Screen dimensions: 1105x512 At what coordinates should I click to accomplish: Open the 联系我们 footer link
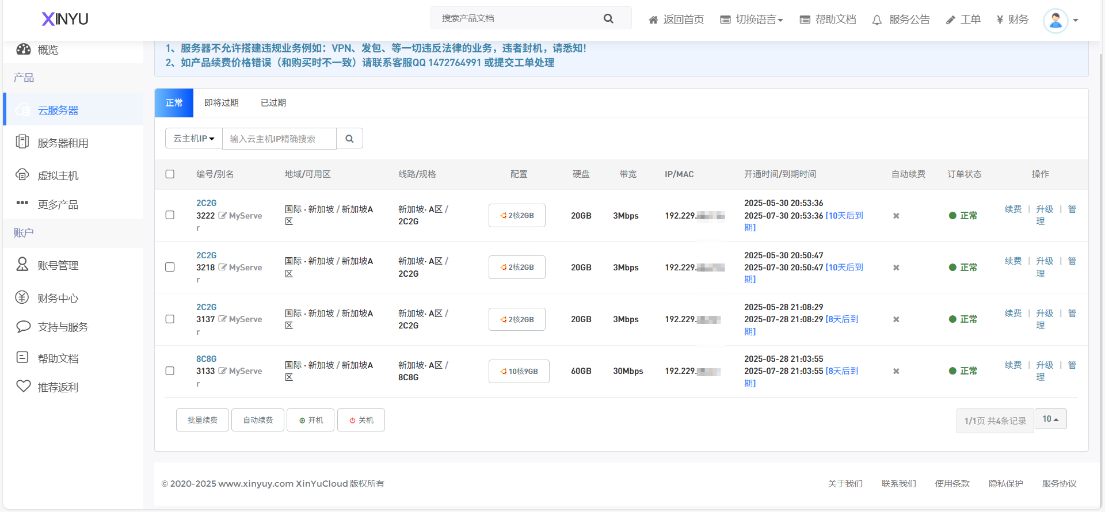click(x=898, y=484)
